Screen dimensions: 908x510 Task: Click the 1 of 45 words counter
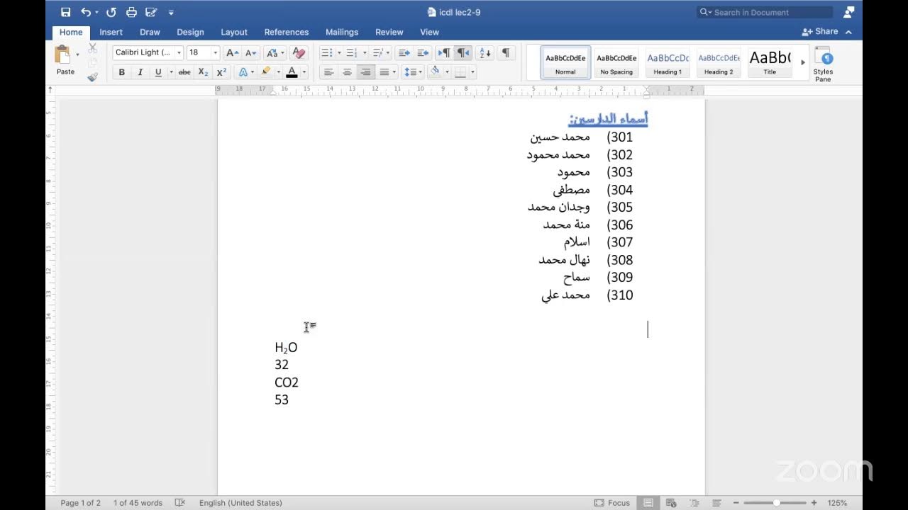(x=138, y=503)
